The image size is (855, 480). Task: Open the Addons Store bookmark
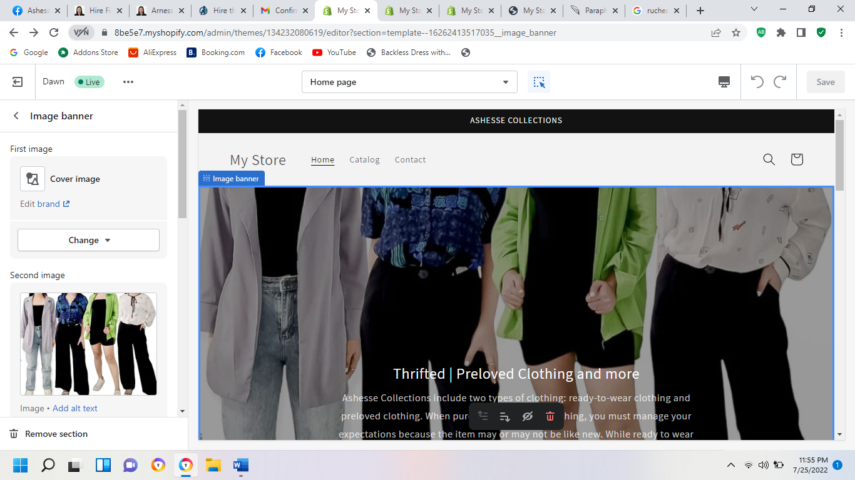click(88, 52)
